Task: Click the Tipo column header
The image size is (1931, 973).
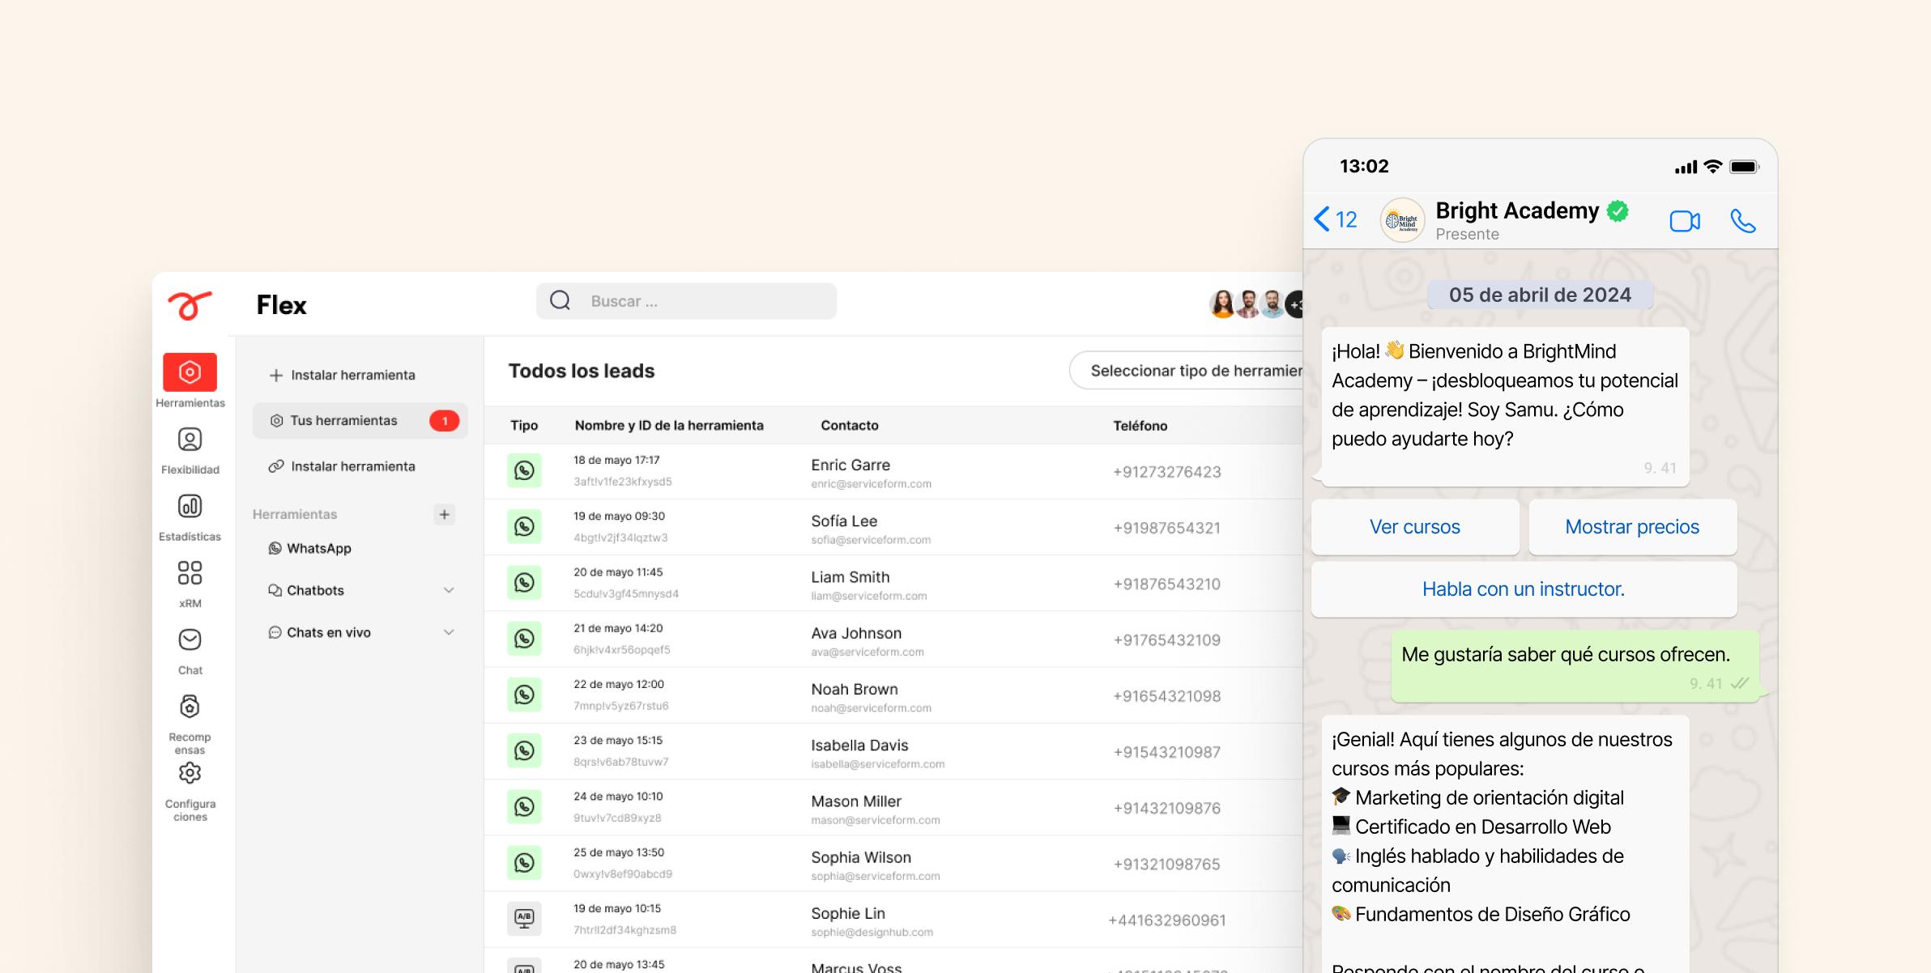Action: 524,425
